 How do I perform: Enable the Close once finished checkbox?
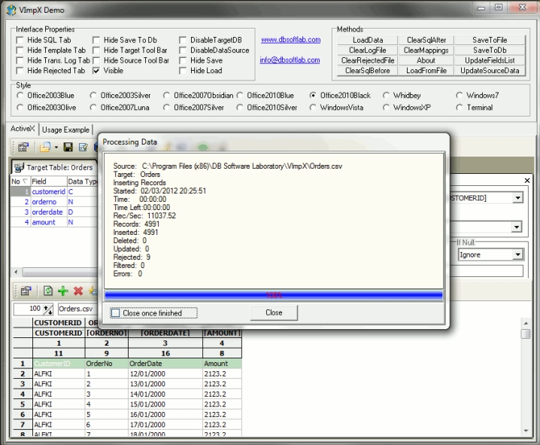(x=115, y=313)
